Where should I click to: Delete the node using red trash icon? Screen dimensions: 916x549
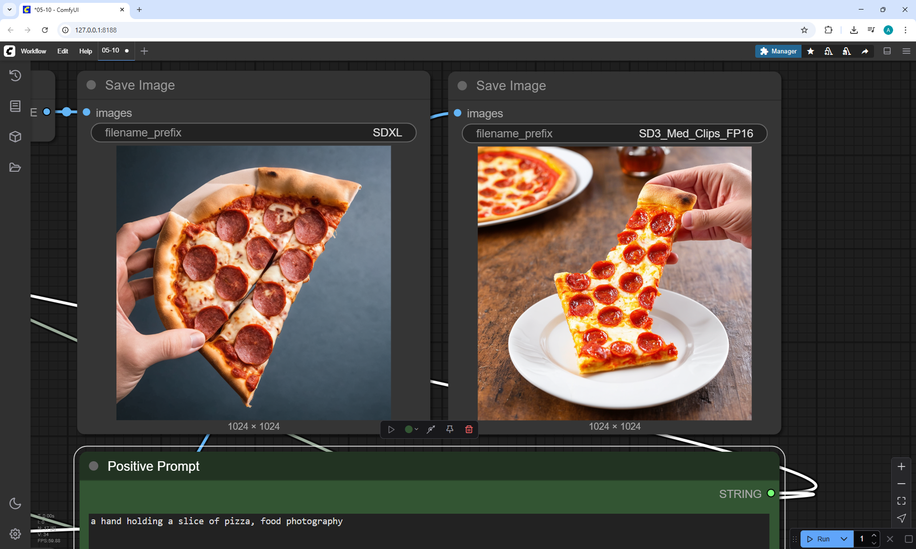click(x=468, y=429)
